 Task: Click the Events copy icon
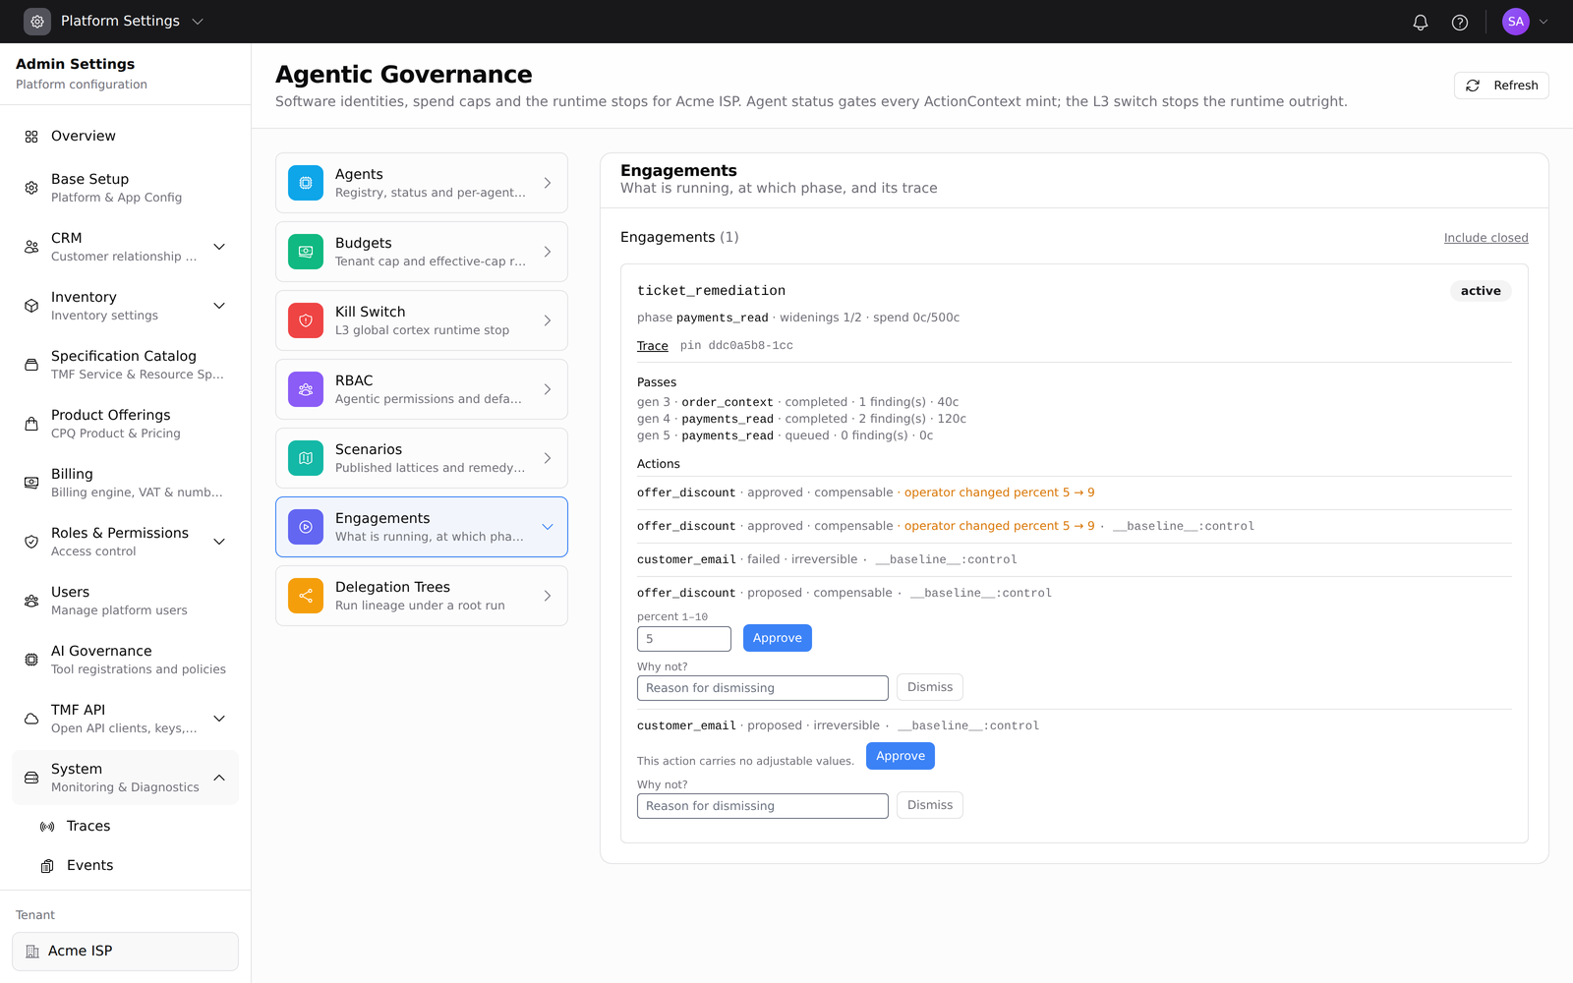click(47, 866)
